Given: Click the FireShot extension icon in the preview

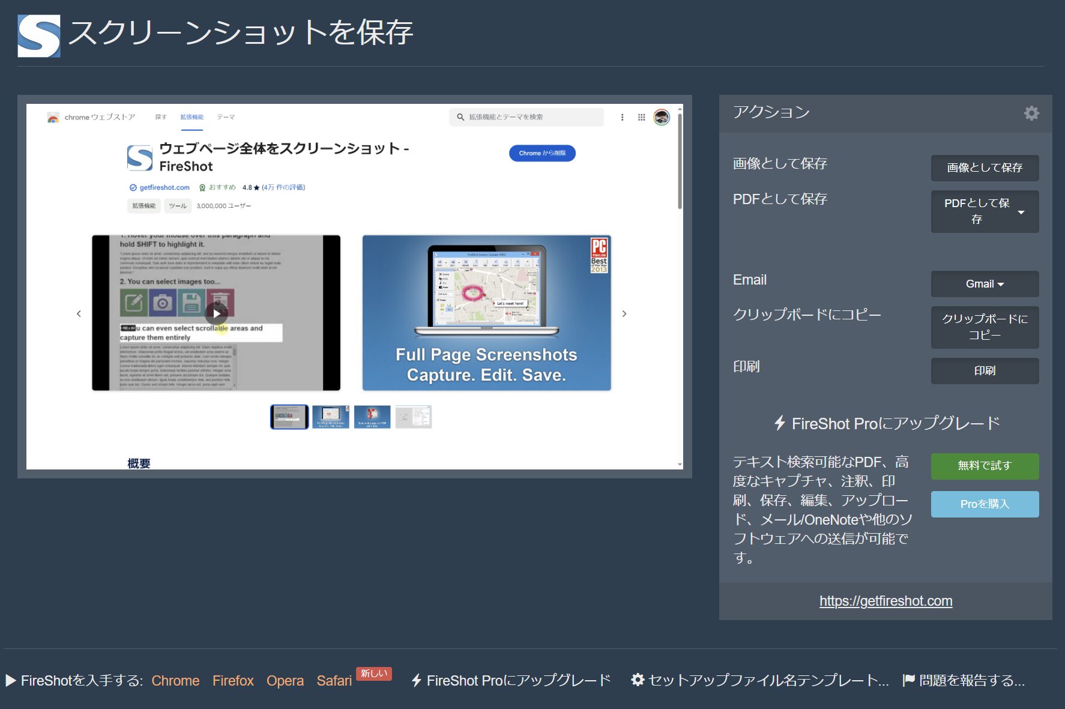Looking at the screenshot, I should [x=140, y=158].
